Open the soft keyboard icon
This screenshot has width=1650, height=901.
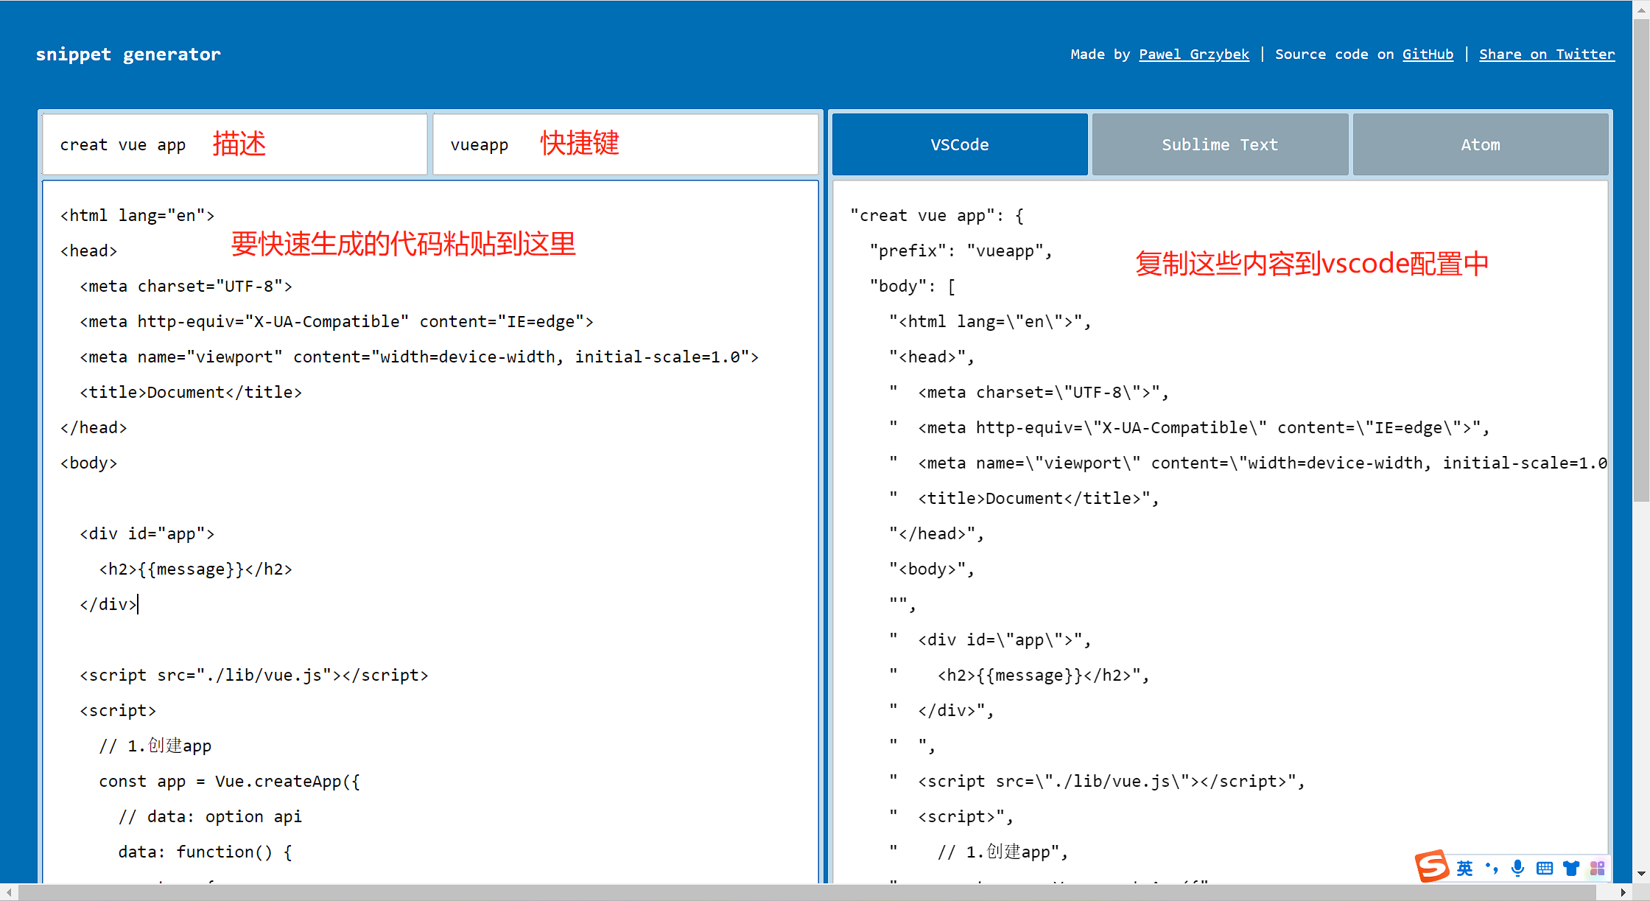click(1545, 869)
